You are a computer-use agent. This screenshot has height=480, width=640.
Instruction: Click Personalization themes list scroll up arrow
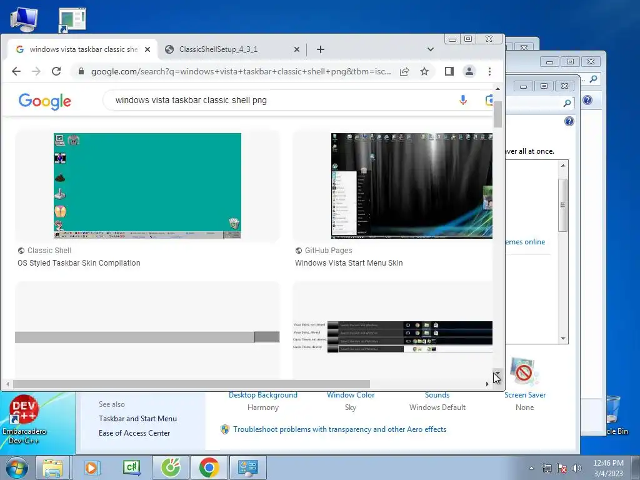[x=563, y=165]
